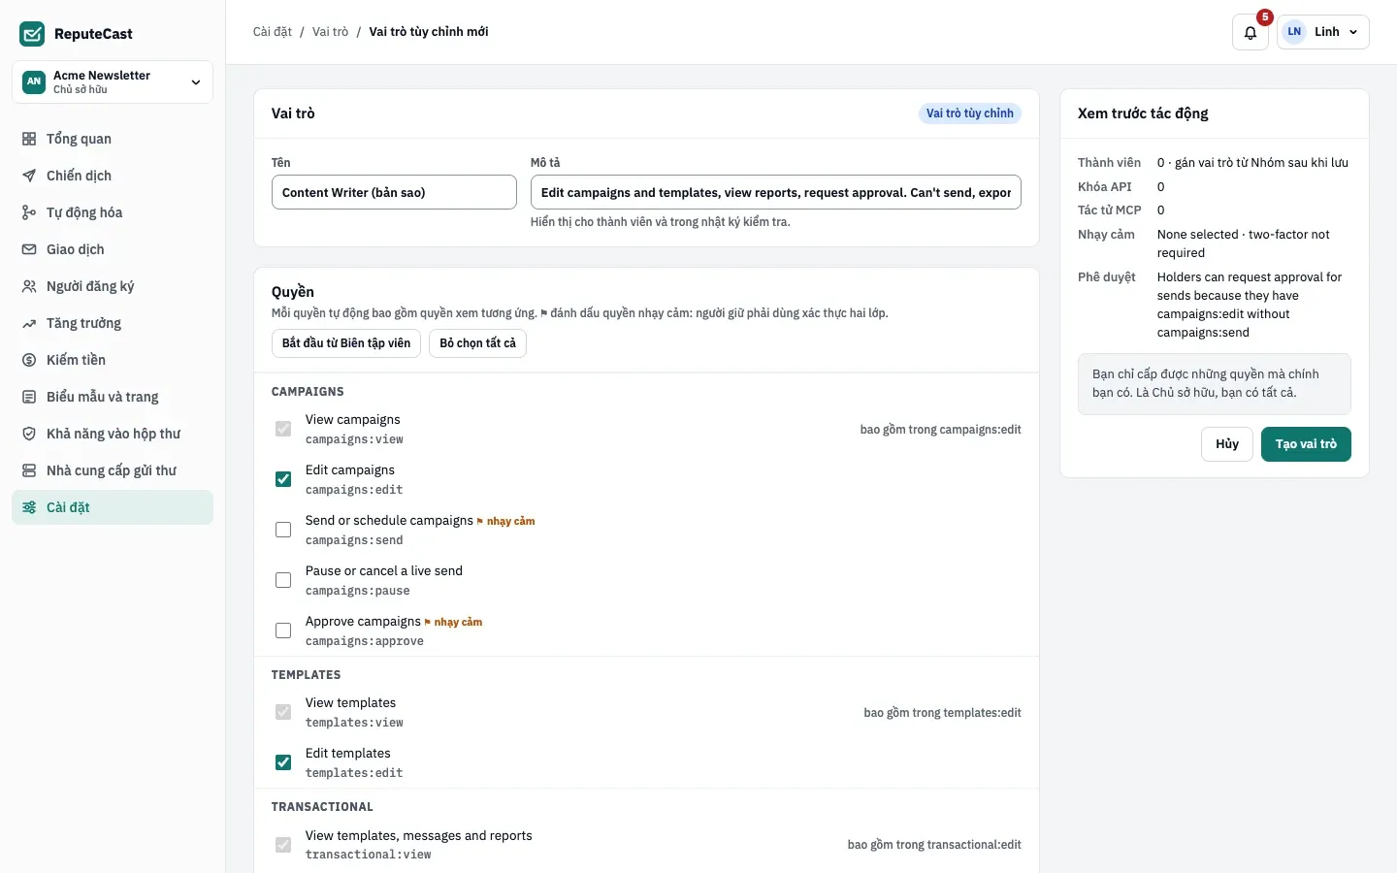Viewport: 1397px width, 873px height.
Task: Click Bỏ chọn tất cả button
Action: [x=477, y=343]
